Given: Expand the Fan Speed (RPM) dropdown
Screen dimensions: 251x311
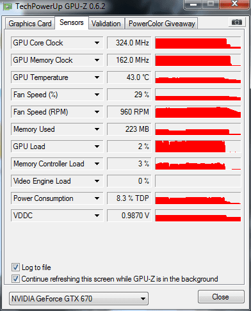Looking at the screenshot, I should (x=97, y=112).
